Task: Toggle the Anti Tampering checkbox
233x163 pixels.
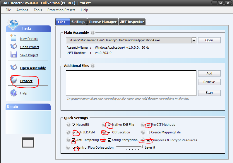Action: click(73, 140)
